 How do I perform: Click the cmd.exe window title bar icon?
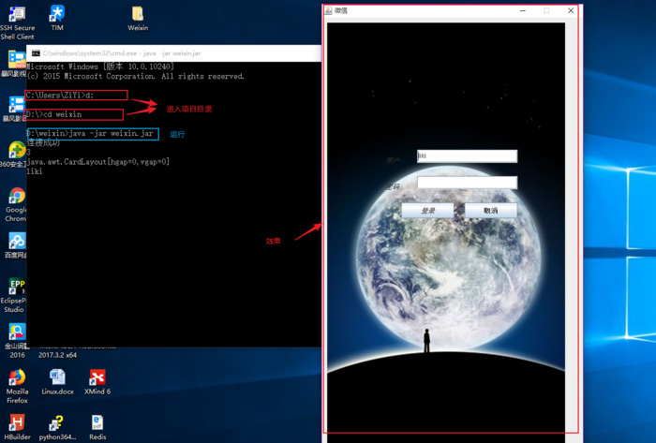click(x=36, y=53)
